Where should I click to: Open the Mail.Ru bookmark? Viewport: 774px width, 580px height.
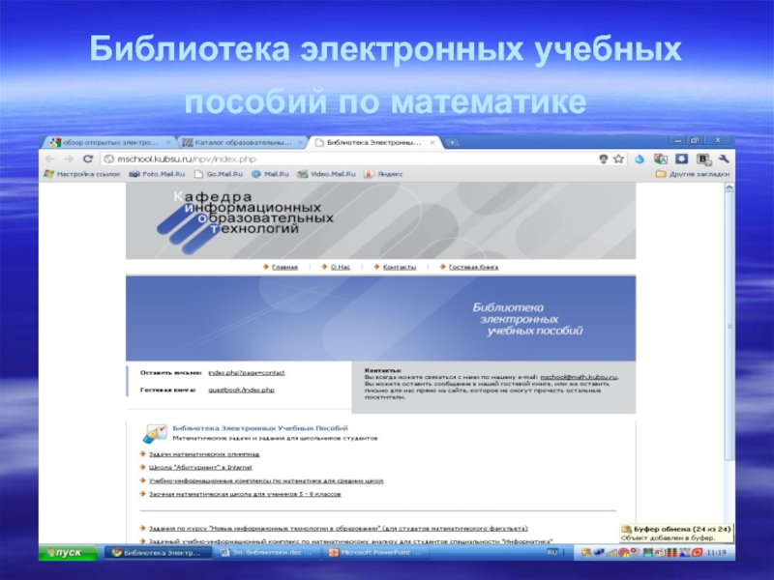(x=270, y=174)
